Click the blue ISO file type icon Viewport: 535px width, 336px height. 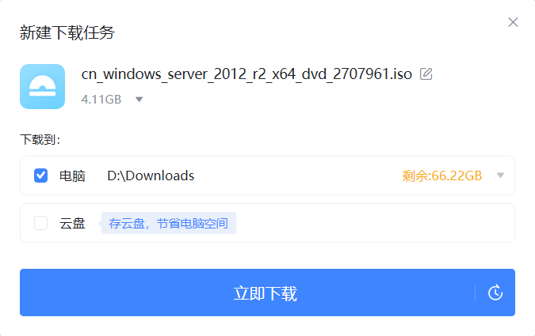42,86
